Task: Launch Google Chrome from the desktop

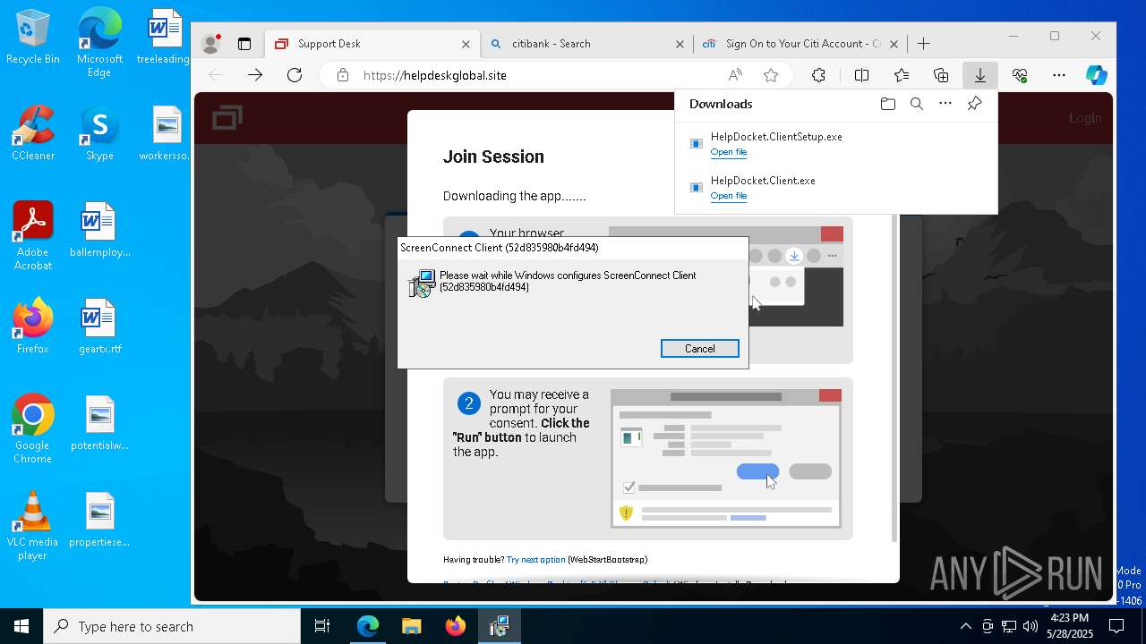Action: [32, 430]
